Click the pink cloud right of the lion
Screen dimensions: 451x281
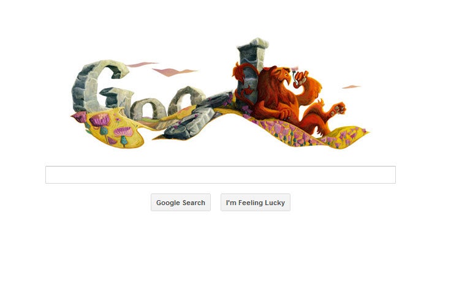pos(351,87)
